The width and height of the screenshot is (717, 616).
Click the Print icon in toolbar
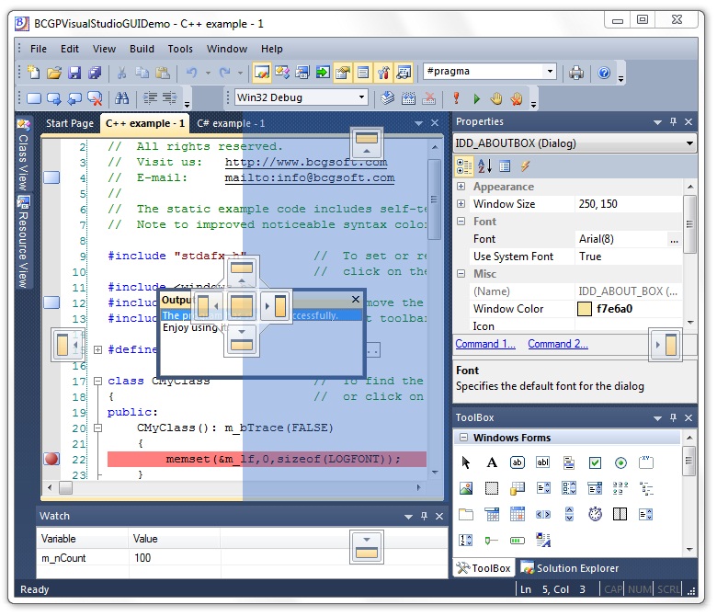576,73
